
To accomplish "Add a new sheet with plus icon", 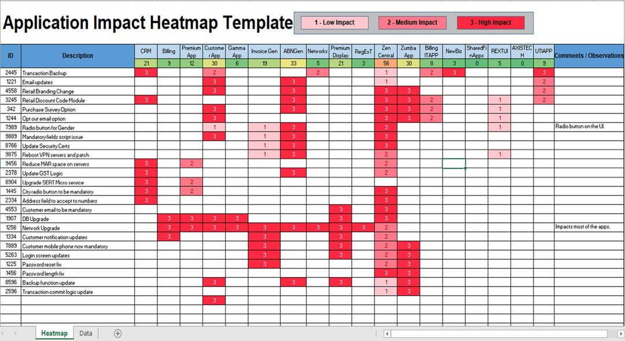I will click(118, 333).
